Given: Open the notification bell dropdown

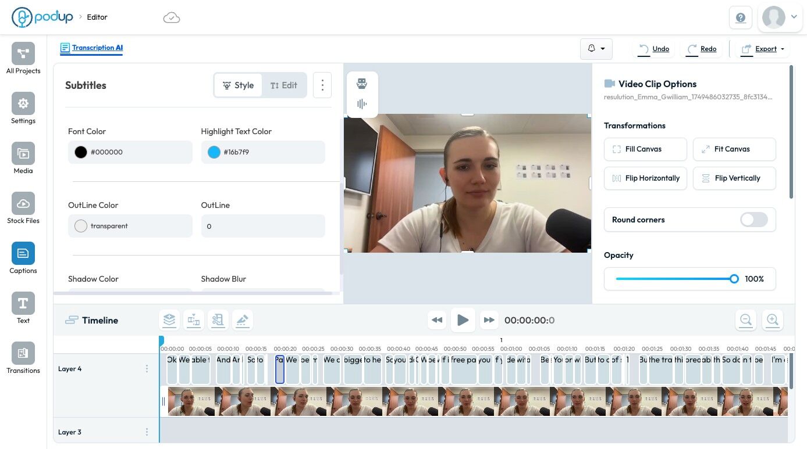Looking at the screenshot, I should pos(596,49).
